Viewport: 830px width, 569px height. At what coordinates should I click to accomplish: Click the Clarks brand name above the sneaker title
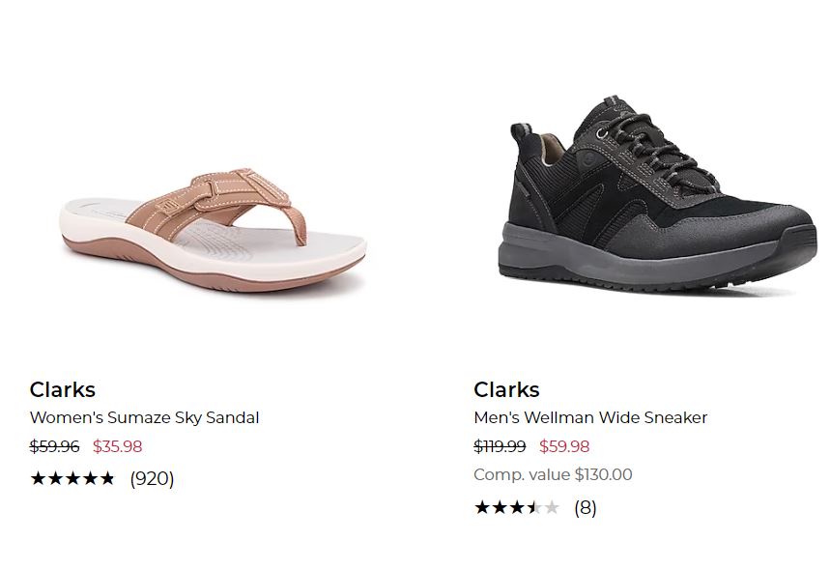point(506,390)
